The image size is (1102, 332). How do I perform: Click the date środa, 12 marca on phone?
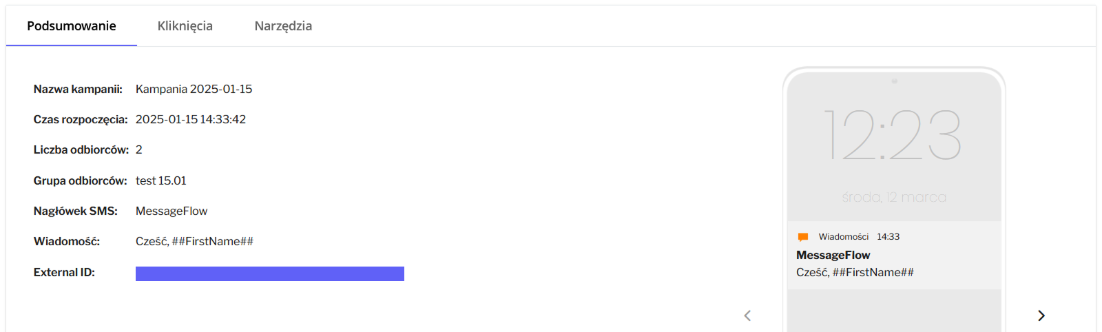pos(894,197)
